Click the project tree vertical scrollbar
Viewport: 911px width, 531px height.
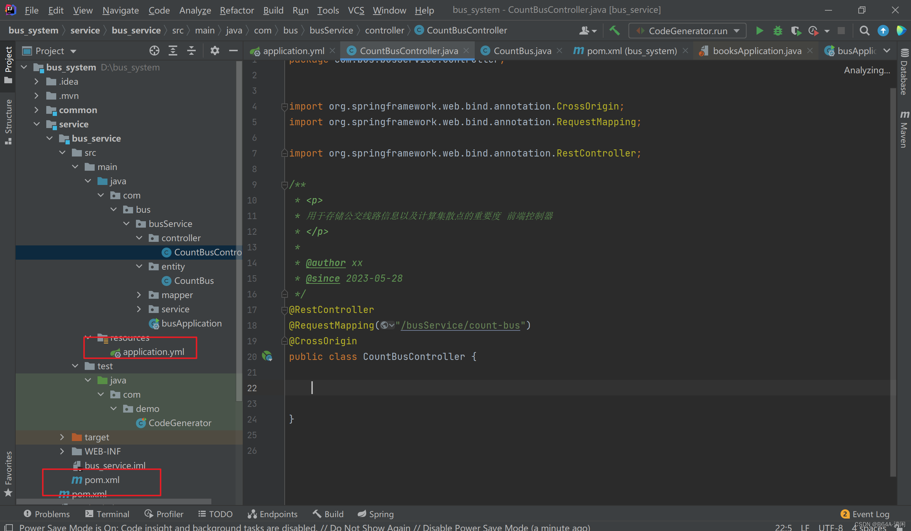pyautogui.click(x=239, y=231)
